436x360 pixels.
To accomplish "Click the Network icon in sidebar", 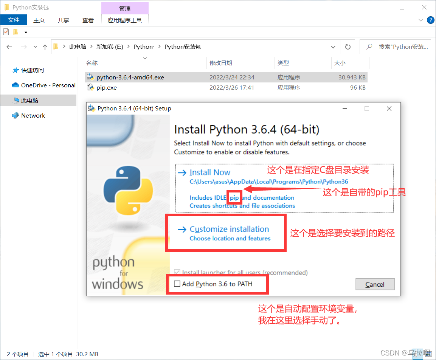I will tap(16, 115).
